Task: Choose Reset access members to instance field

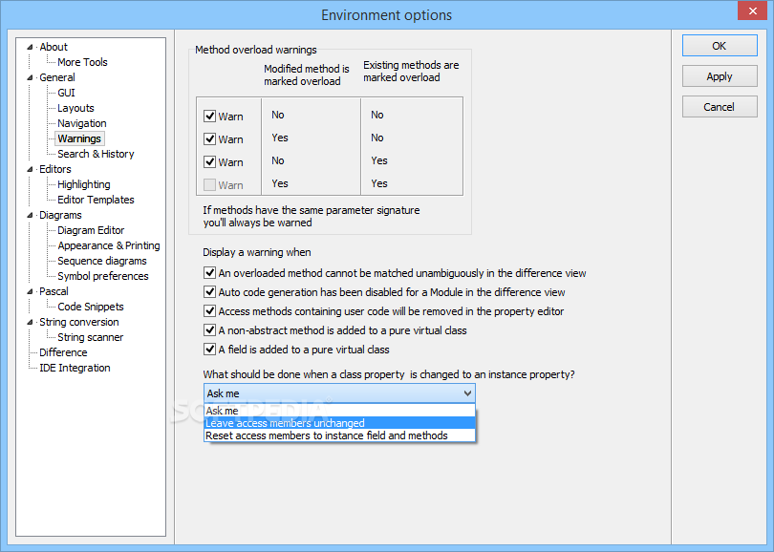Action: pyautogui.click(x=339, y=435)
